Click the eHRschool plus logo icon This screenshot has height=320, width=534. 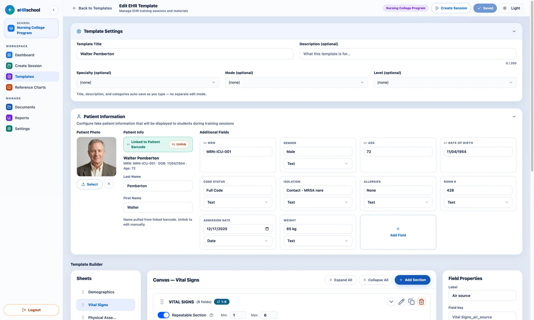(10, 10)
